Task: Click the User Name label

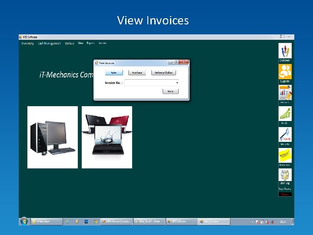Action: point(285,189)
